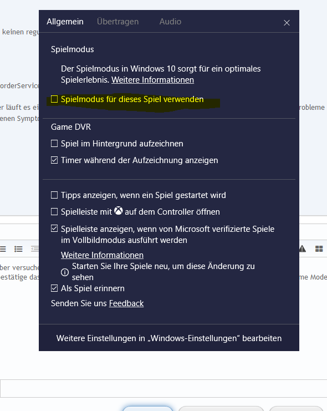327x411 pixels.
Task: Close the settings dialog with X
Action: [287, 23]
